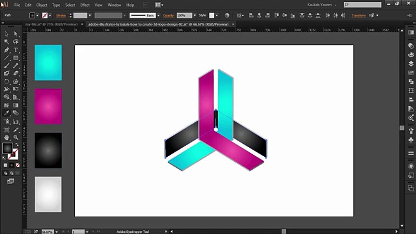Click the cyan gradient swatch rectangle
The width and height of the screenshot is (416, 234).
[48, 62]
